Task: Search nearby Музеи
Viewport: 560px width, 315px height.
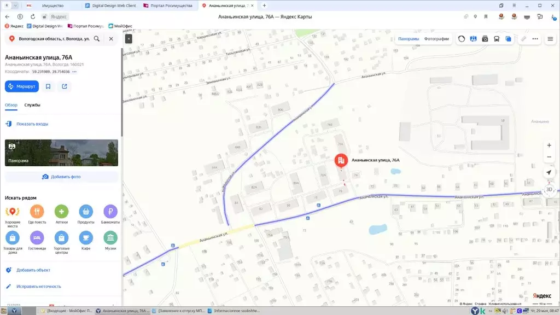Action: pyautogui.click(x=110, y=241)
